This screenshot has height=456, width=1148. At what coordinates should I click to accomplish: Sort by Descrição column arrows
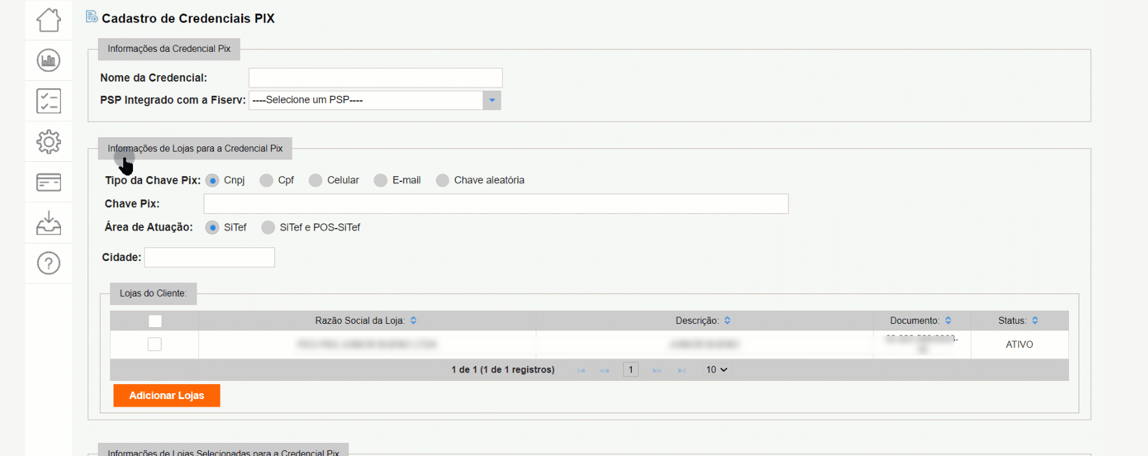click(x=727, y=321)
